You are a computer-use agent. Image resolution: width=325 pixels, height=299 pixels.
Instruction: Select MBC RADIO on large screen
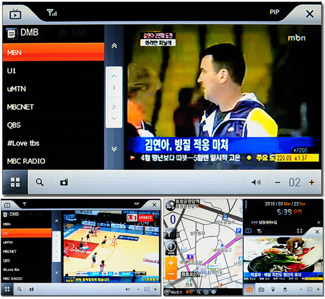coord(53,161)
